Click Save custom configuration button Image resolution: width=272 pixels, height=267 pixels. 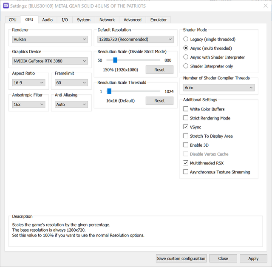point(181,258)
